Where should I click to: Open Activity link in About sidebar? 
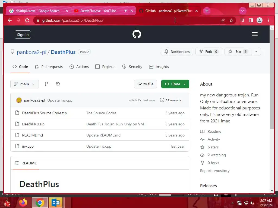point(210,139)
